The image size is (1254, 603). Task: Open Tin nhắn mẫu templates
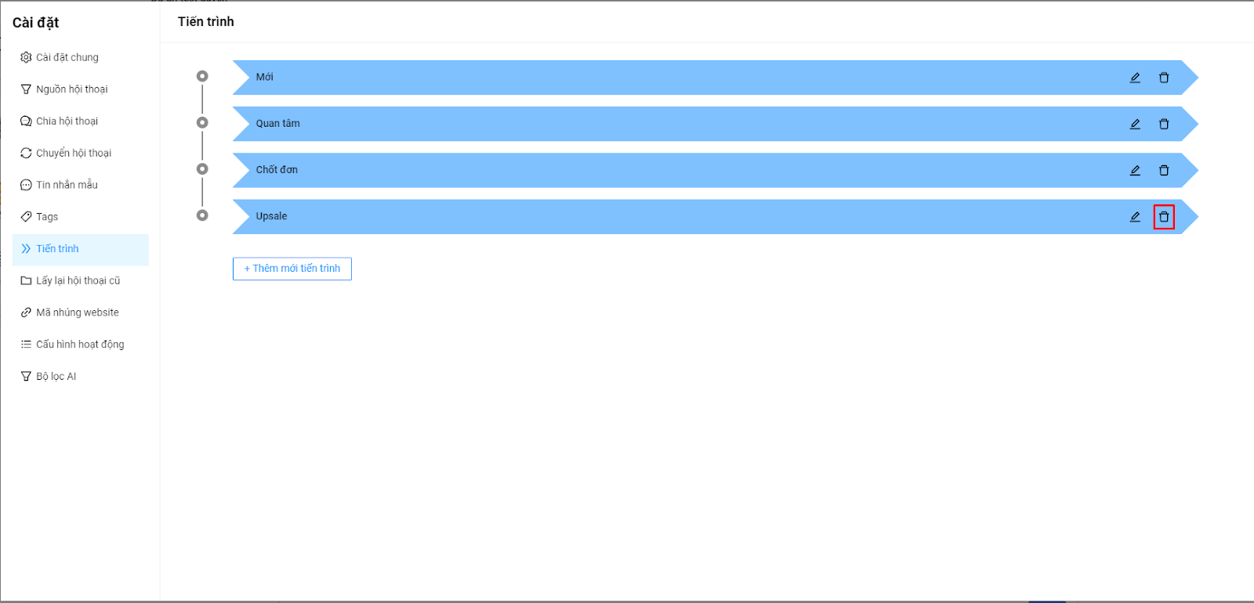tap(67, 185)
